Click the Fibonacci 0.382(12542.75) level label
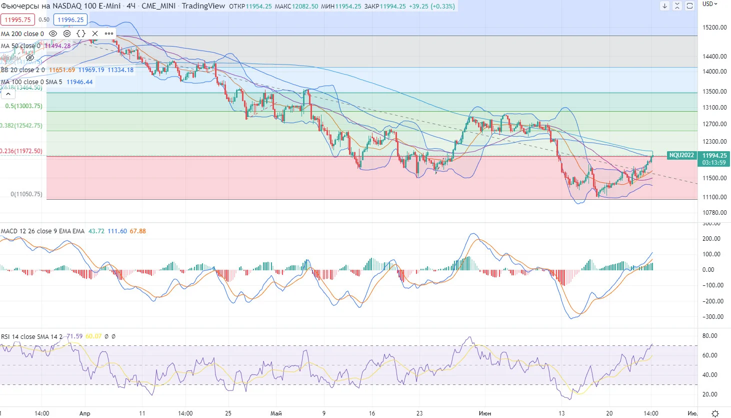731x418 pixels. pyautogui.click(x=21, y=126)
